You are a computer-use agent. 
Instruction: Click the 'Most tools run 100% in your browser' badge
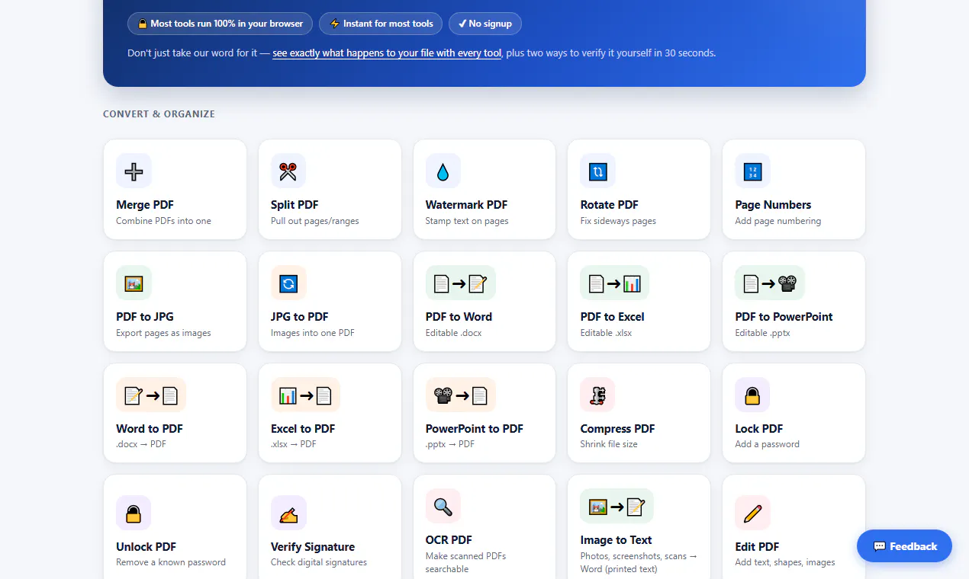point(220,24)
